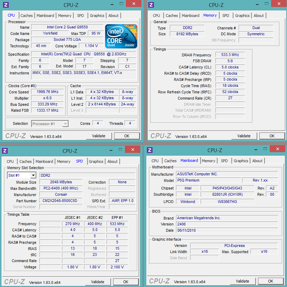Click Validate in the Memory window
The width and height of the screenshot is (287, 287).
pos(244,136)
